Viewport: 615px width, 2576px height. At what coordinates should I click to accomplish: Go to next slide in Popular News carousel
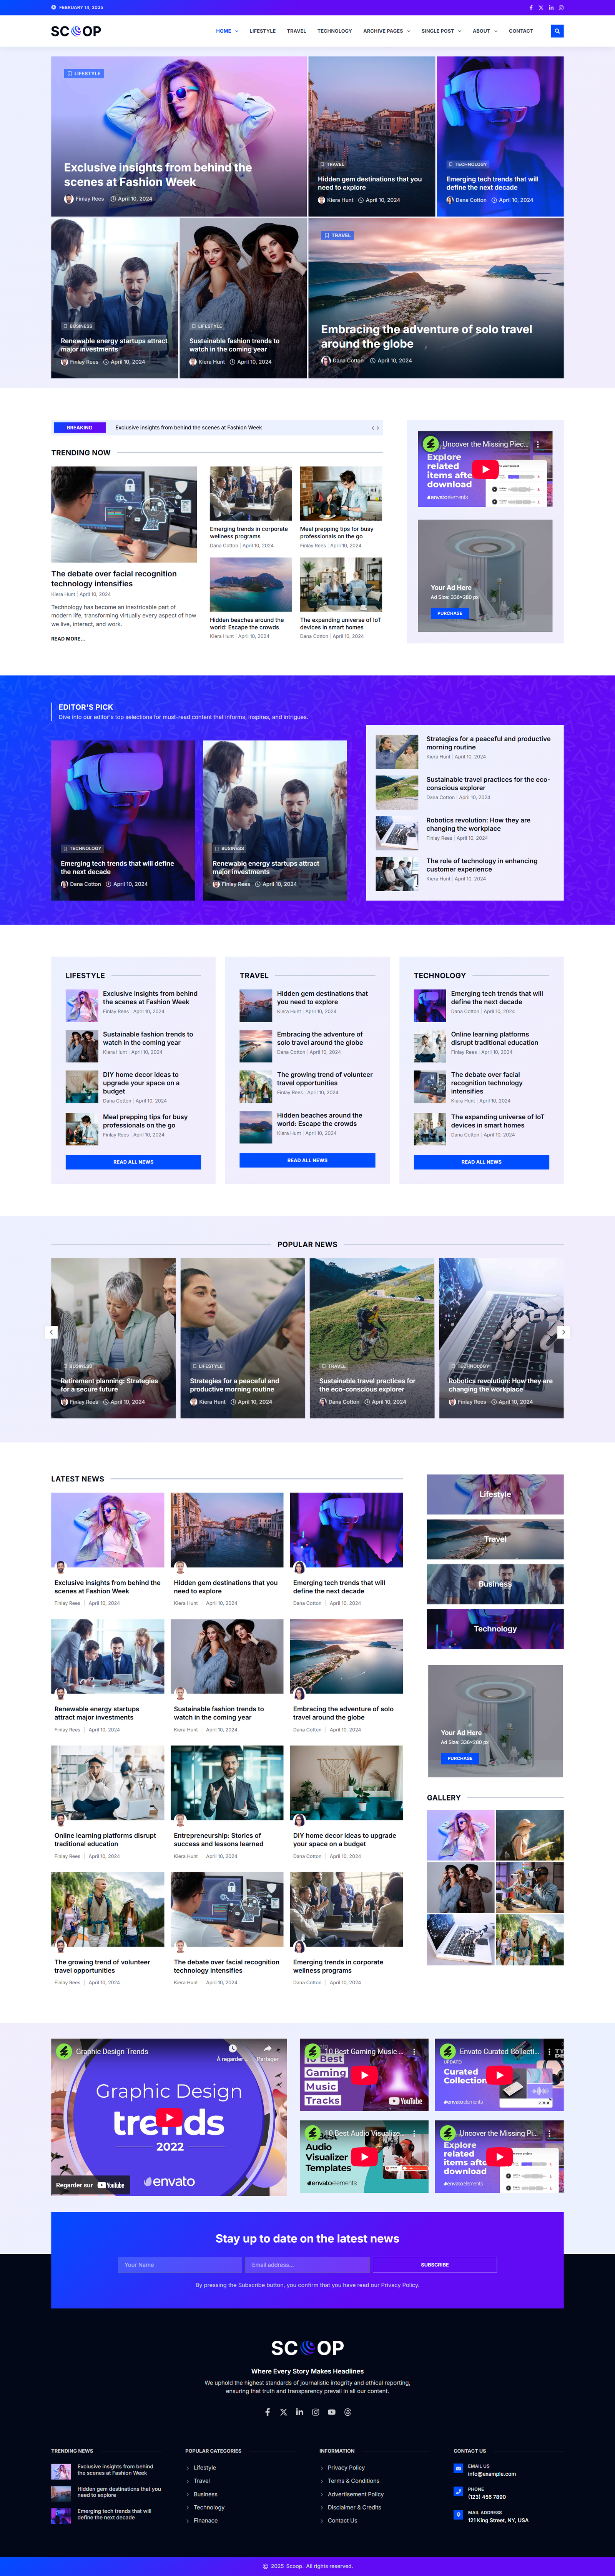point(563,1332)
